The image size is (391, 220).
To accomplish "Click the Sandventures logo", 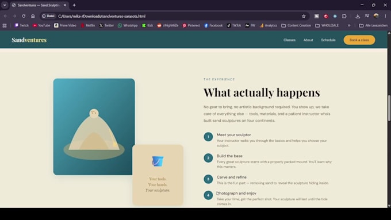I will 29,40.
